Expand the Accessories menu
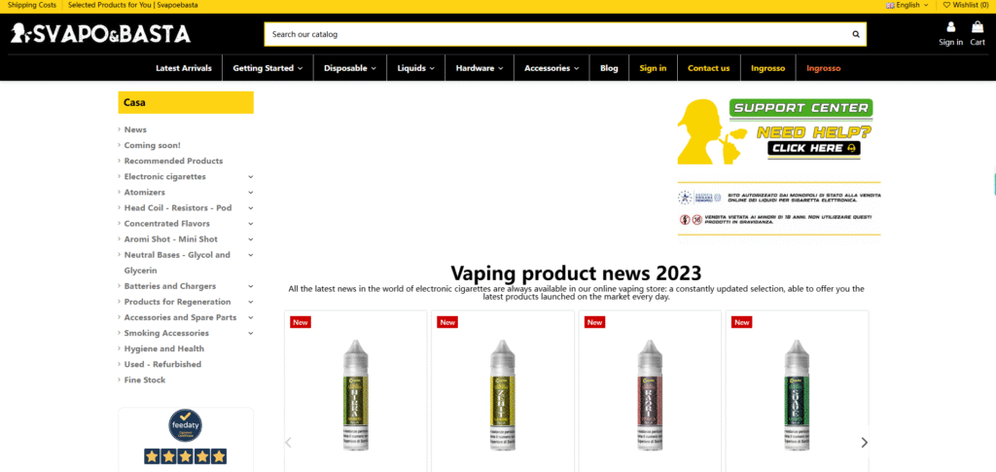Screen dimensions: 996x472 coord(551,68)
